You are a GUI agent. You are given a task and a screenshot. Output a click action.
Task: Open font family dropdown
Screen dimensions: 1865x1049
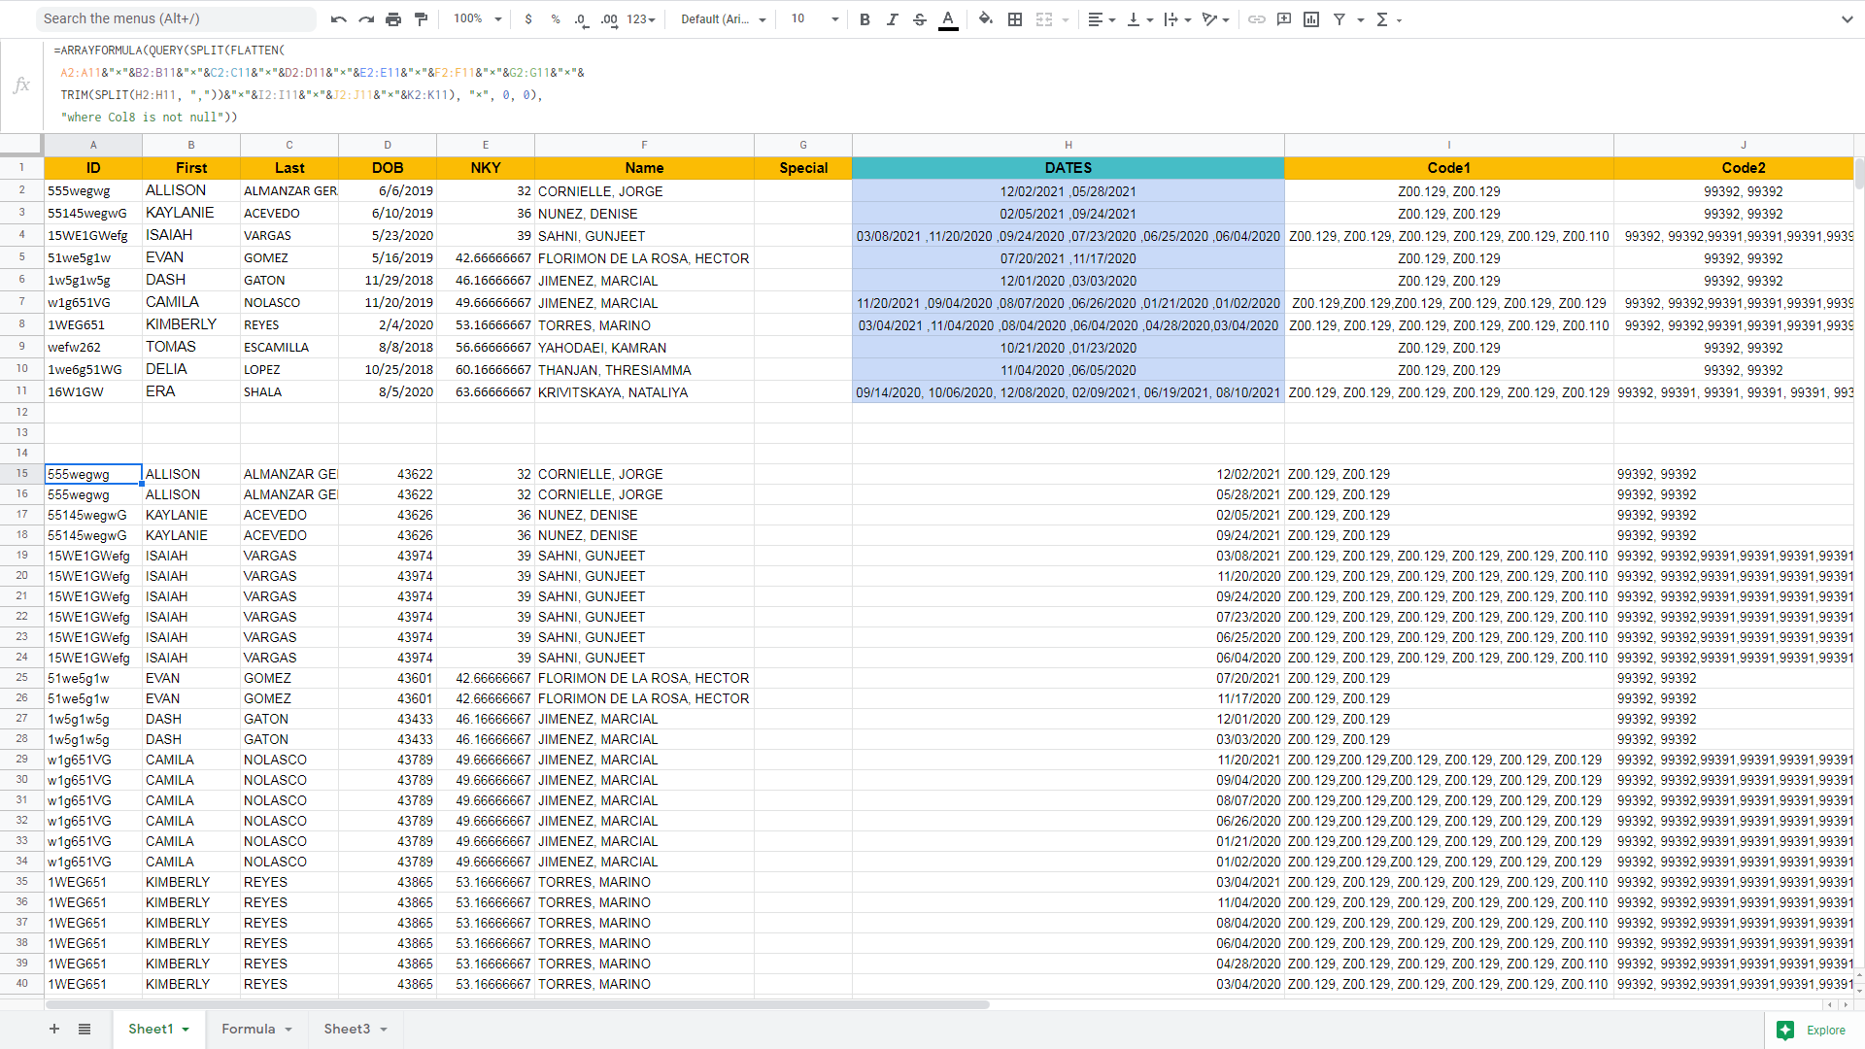pyautogui.click(x=723, y=19)
